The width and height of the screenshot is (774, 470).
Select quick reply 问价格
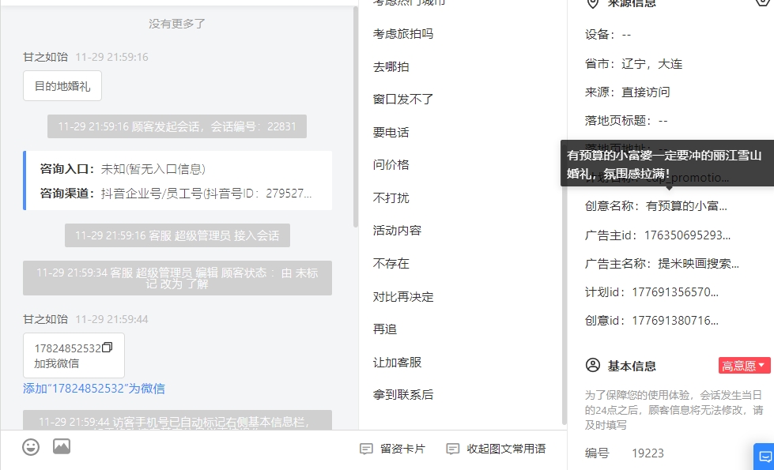point(391,165)
